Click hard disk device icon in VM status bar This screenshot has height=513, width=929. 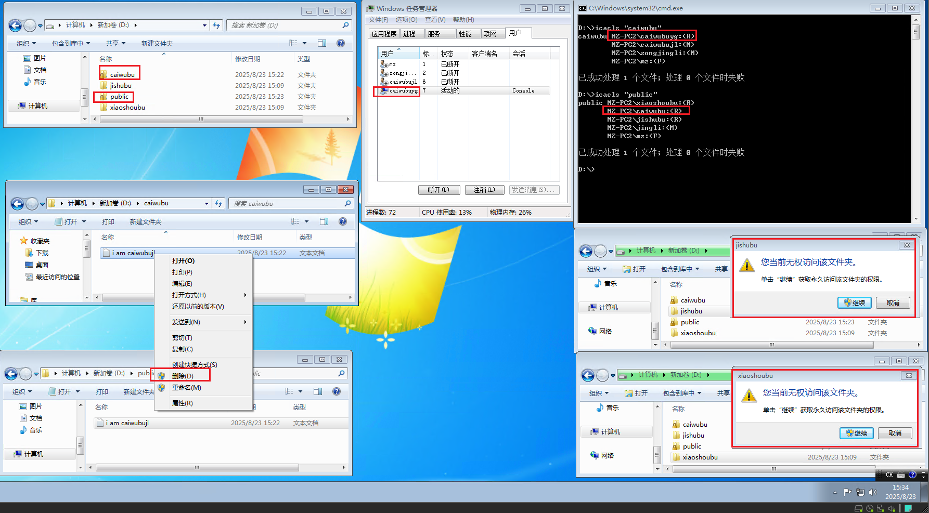point(859,508)
